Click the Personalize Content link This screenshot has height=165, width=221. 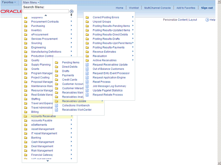(x=175, y=20)
